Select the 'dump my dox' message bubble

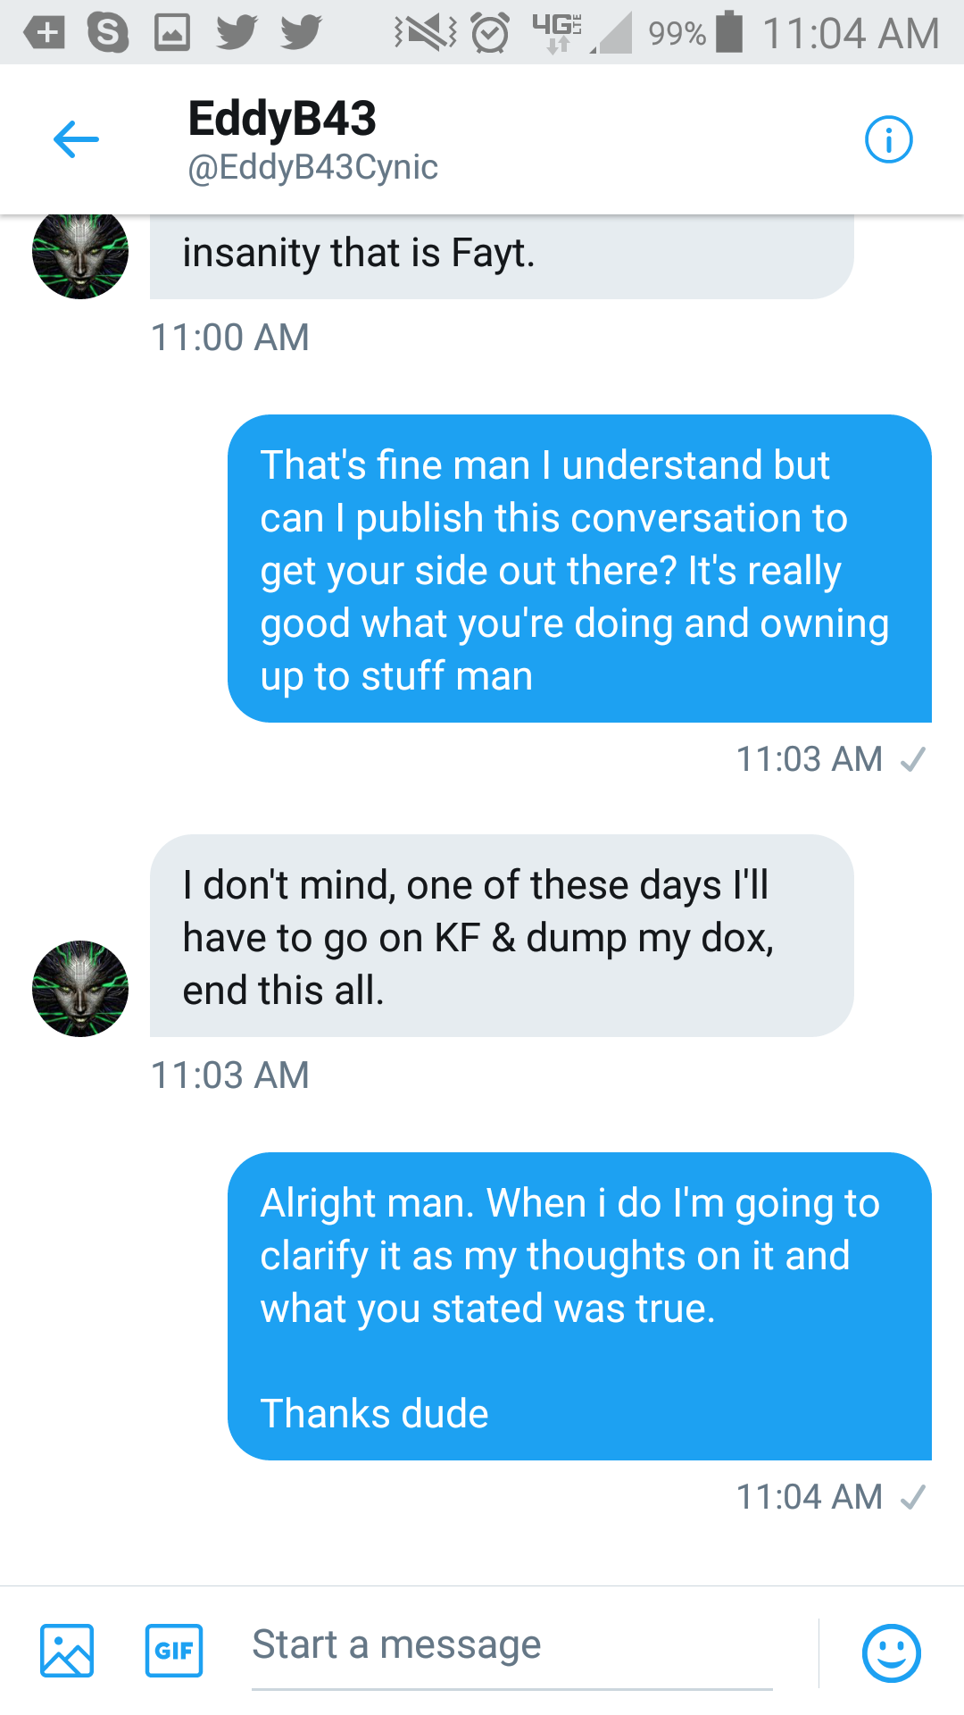[x=502, y=935]
